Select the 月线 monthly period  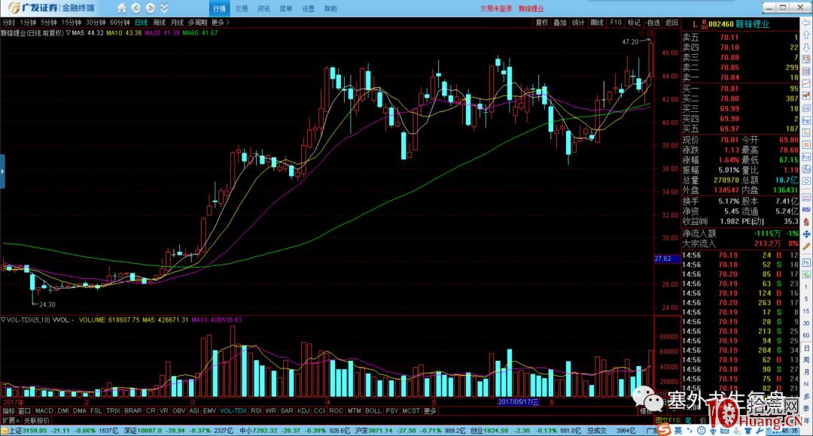coord(177,23)
